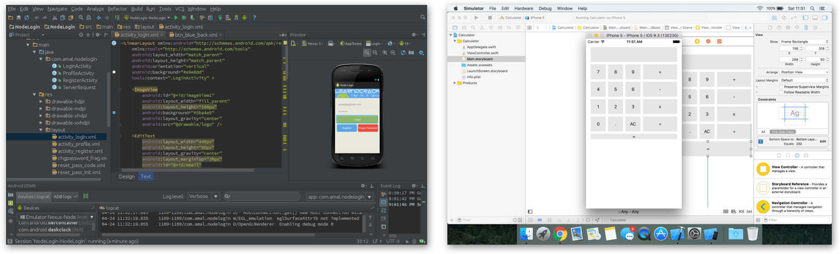The image size is (840, 254).
Task: Switch to the Design tab
Action: click(x=126, y=177)
